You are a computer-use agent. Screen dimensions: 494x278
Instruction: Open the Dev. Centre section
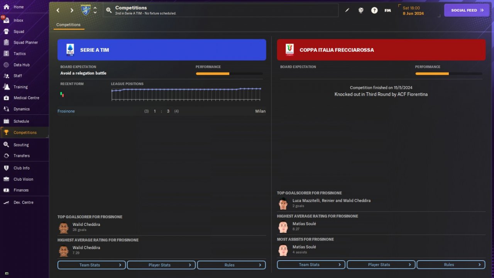point(24,202)
